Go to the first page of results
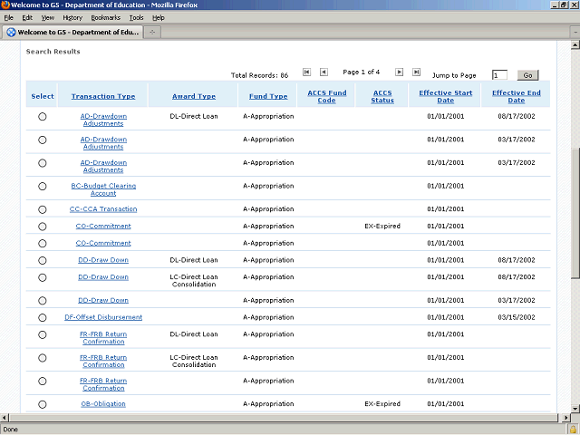Viewport: 580px width, 435px height. tap(307, 72)
